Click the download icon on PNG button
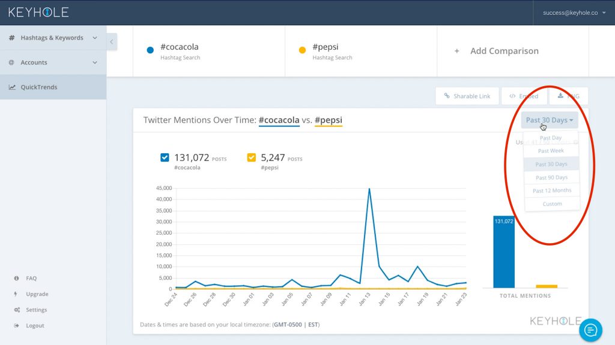Viewport: 615px width, 345px height. 560,95
